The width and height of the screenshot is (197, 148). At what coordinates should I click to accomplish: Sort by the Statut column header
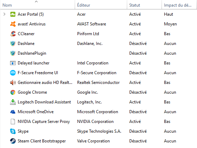pos(144,5)
